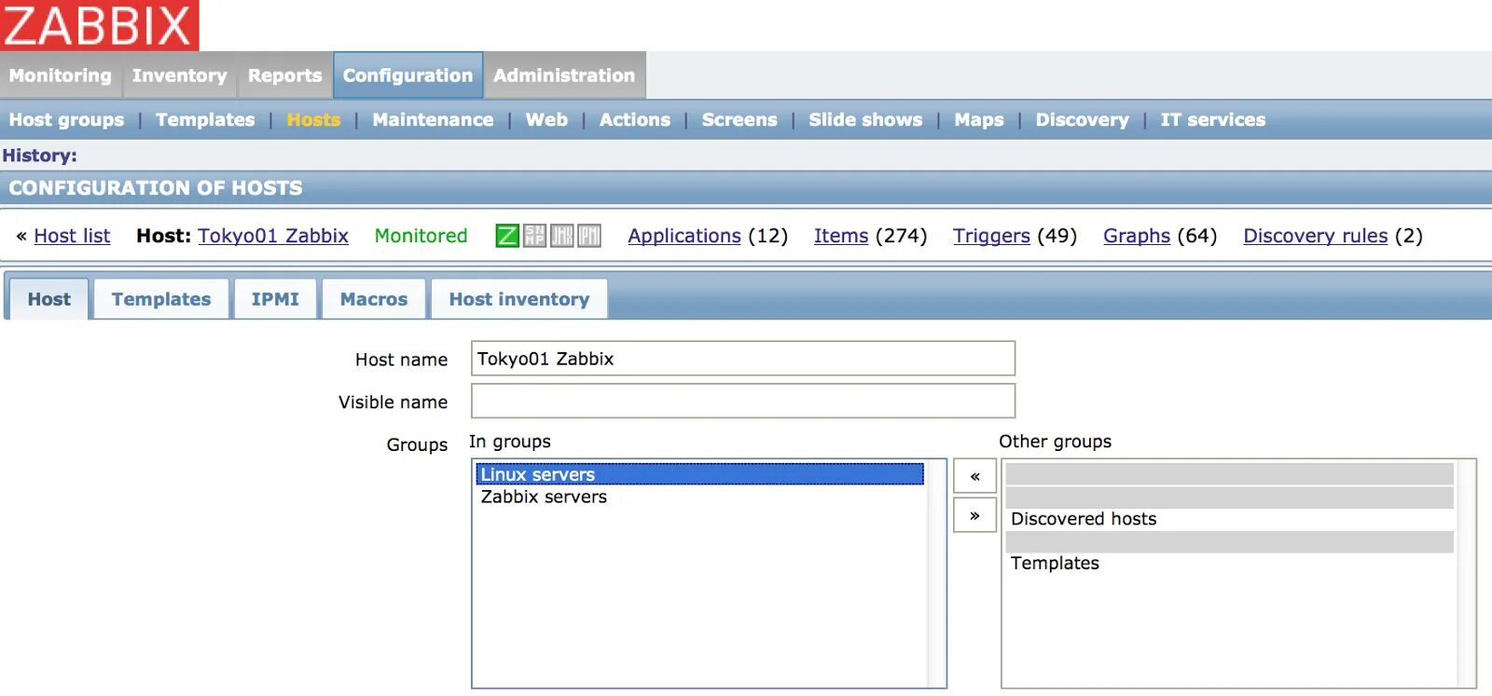Open Triggers (49) link
This screenshot has height=696, width=1492.
(991, 236)
